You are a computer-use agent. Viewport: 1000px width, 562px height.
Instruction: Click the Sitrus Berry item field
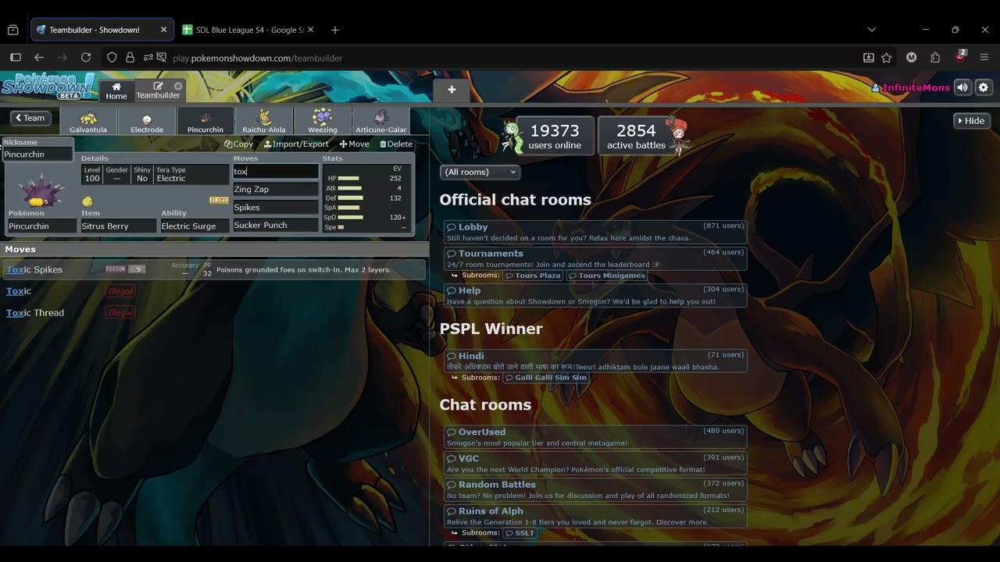[x=119, y=226]
